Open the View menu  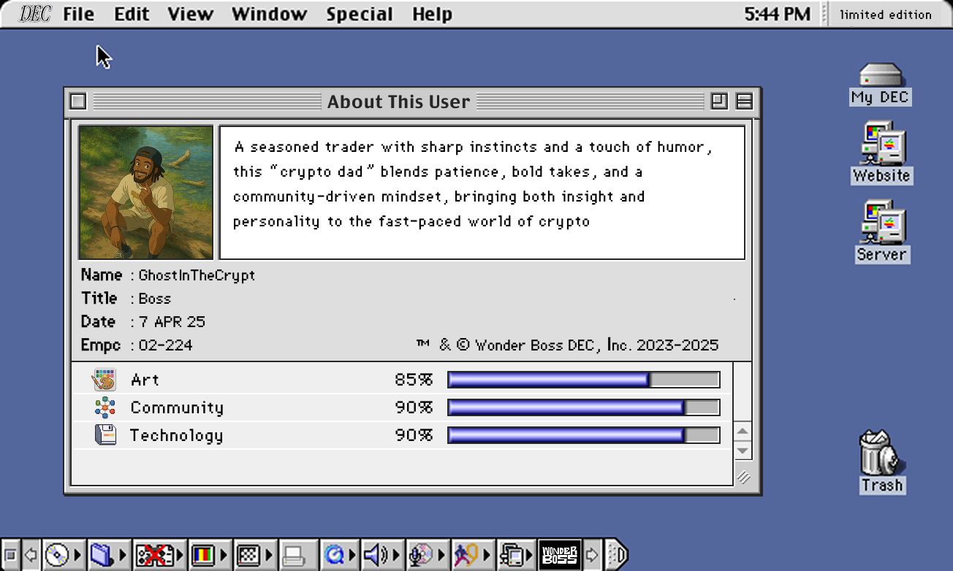[190, 14]
